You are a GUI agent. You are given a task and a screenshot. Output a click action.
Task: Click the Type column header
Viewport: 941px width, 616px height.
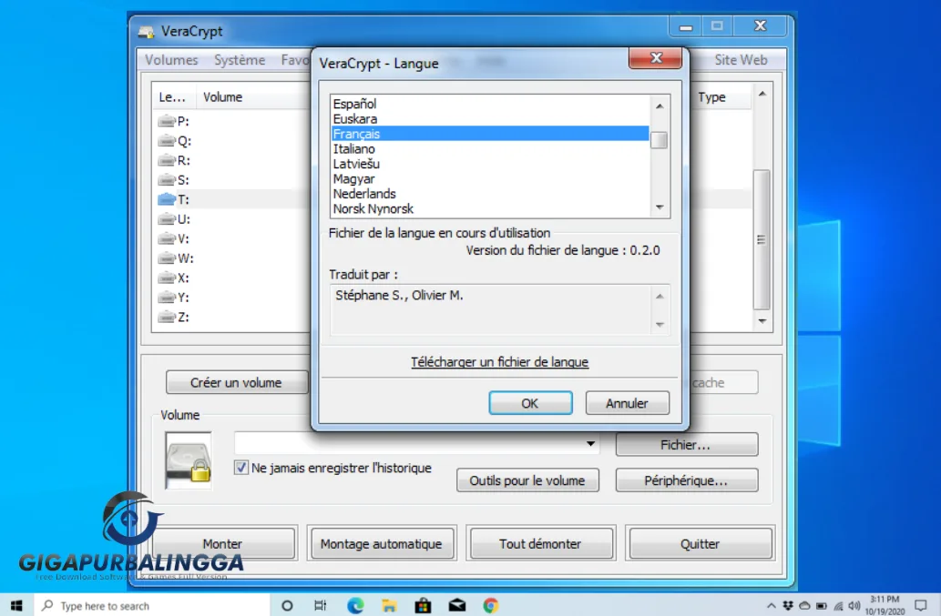(x=711, y=97)
